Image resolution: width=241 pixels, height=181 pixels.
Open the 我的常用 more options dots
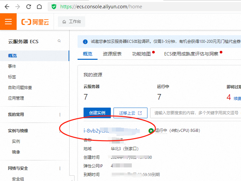coord(60,115)
